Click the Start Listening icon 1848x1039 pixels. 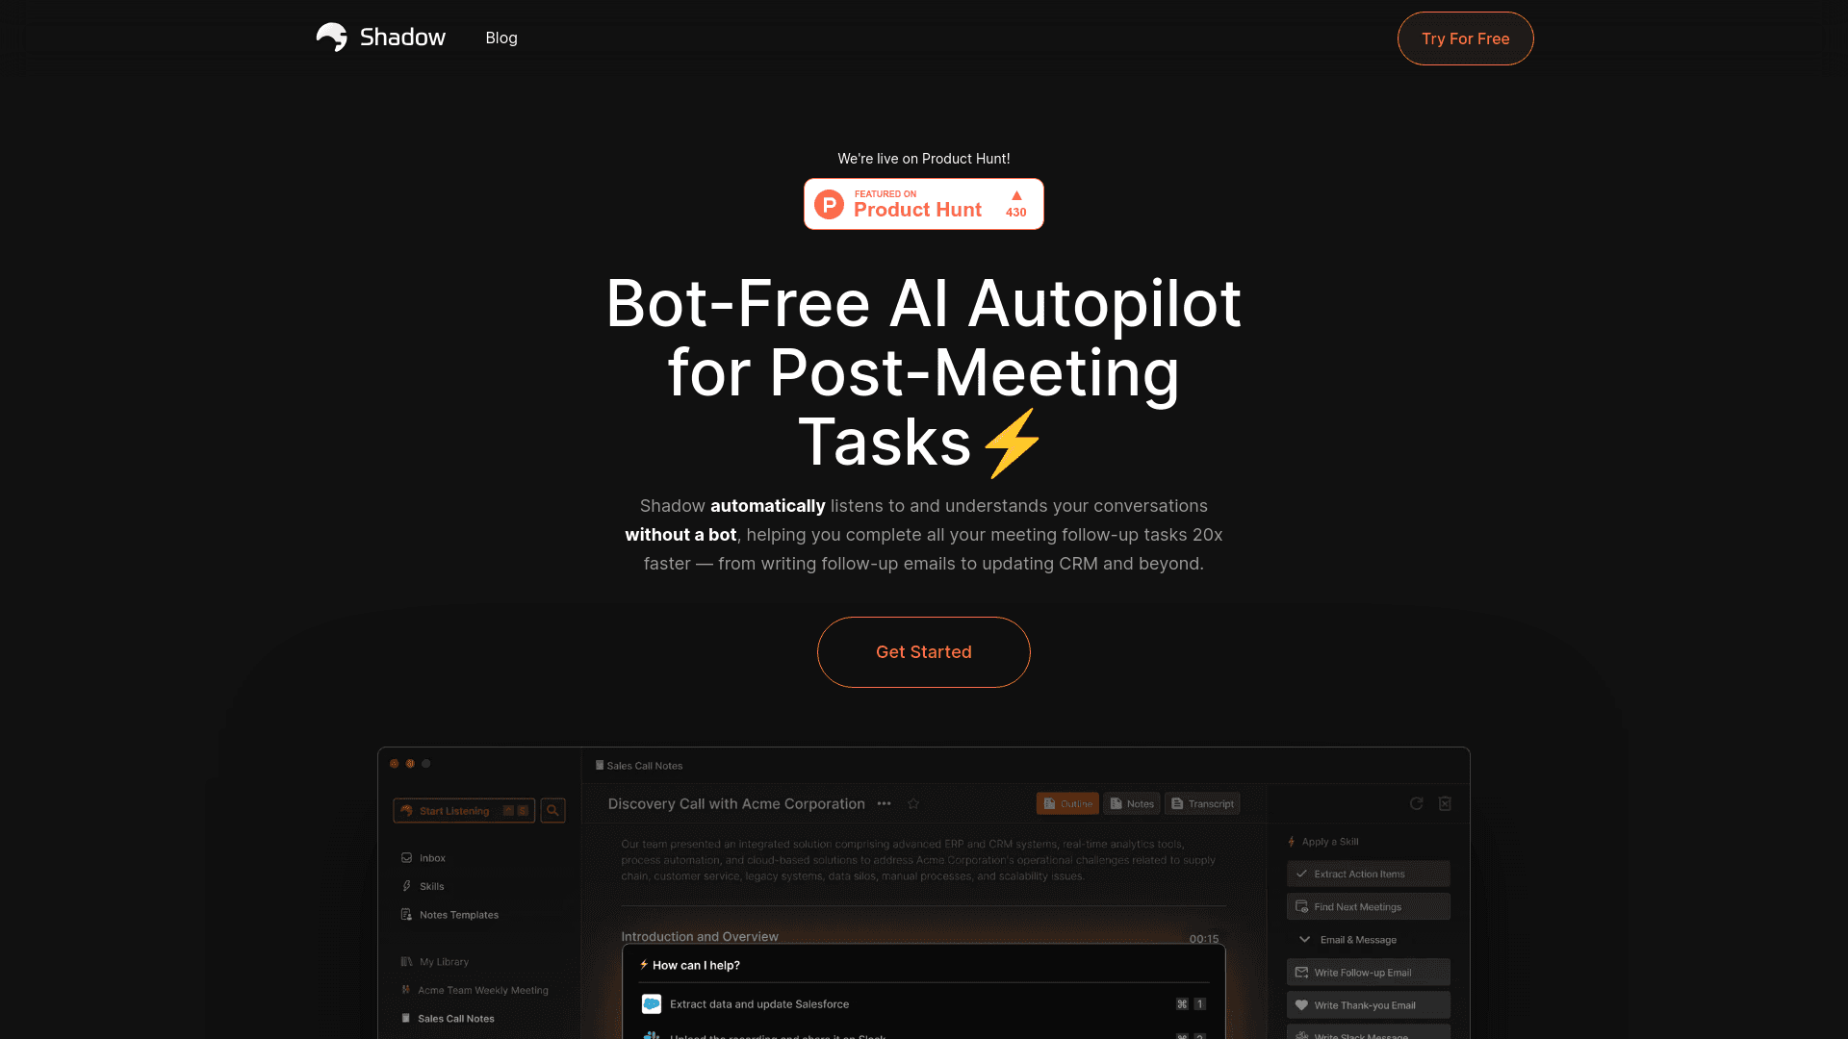tap(409, 809)
